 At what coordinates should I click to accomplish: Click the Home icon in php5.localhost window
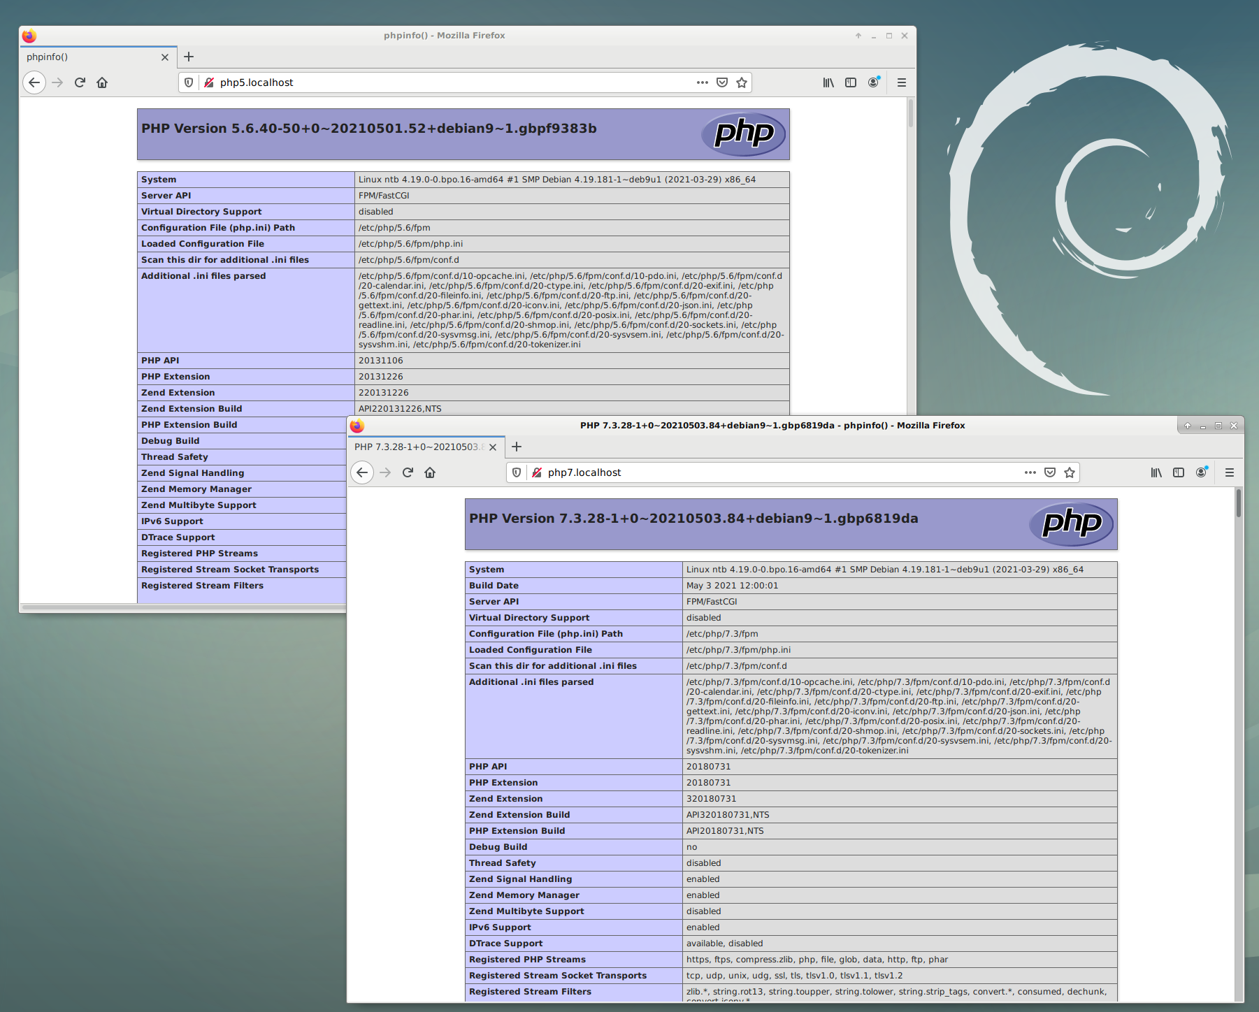coord(102,82)
